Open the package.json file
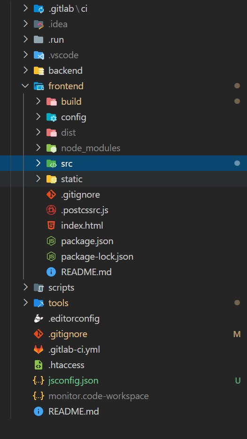 click(x=87, y=241)
